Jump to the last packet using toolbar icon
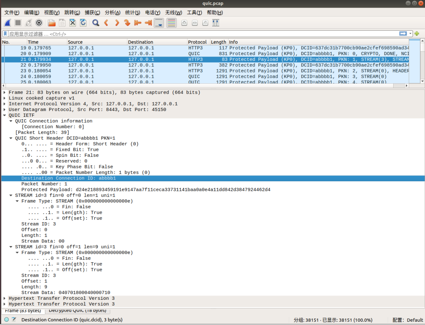The image size is (425, 325). tap(148, 23)
